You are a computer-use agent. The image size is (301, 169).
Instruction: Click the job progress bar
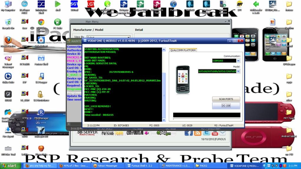pos(207,115)
